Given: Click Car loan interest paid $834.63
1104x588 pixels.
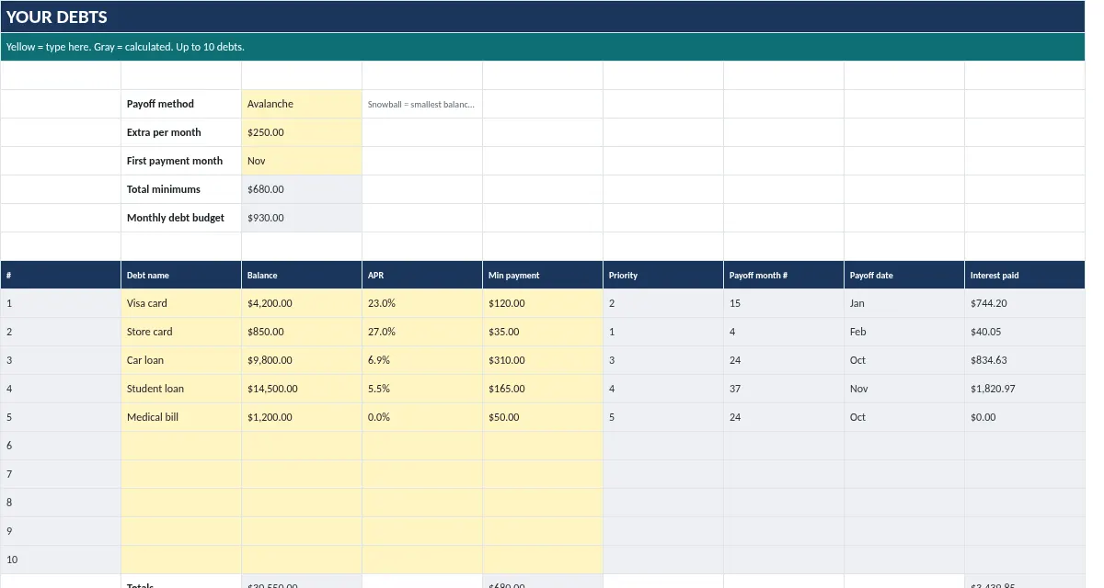Looking at the screenshot, I should (x=1025, y=360).
